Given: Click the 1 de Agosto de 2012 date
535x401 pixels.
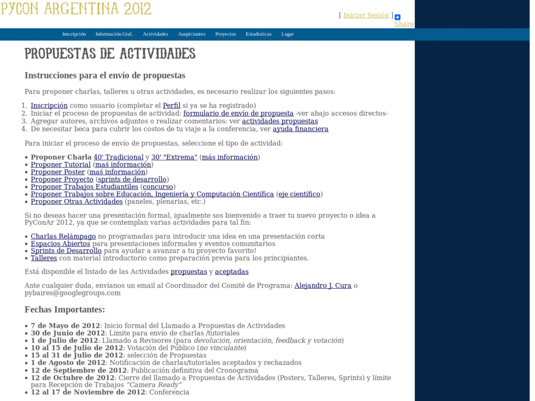Looking at the screenshot, I should [x=68, y=363].
